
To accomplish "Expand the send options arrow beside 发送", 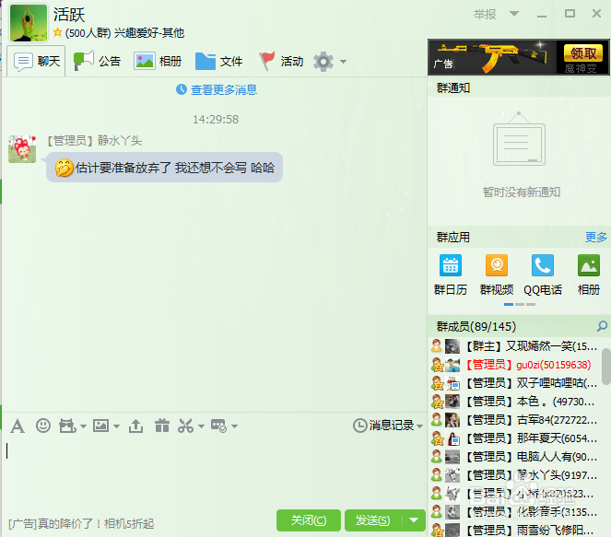I will point(414,520).
